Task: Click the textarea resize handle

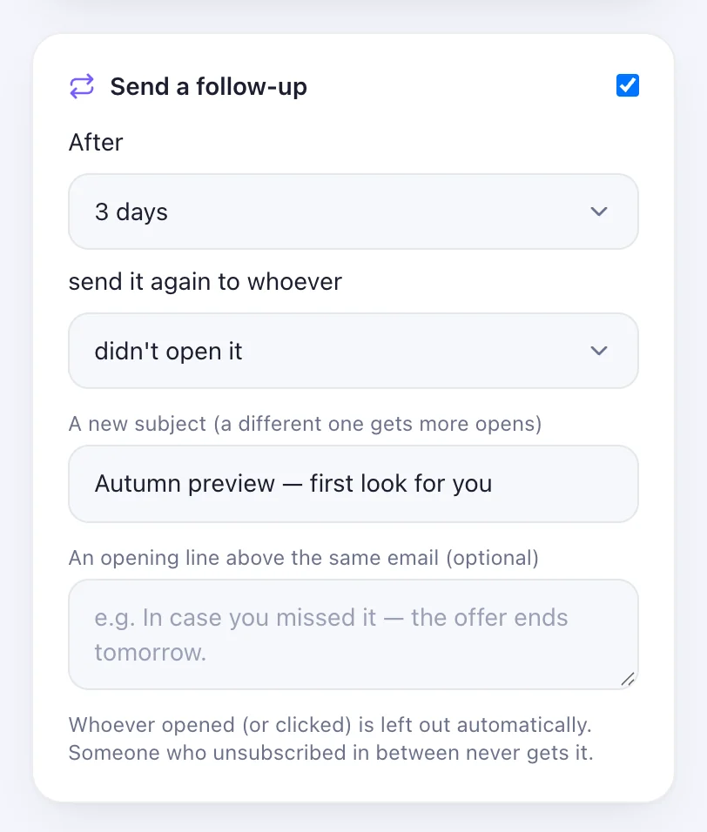Action: pyautogui.click(x=628, y=679)
